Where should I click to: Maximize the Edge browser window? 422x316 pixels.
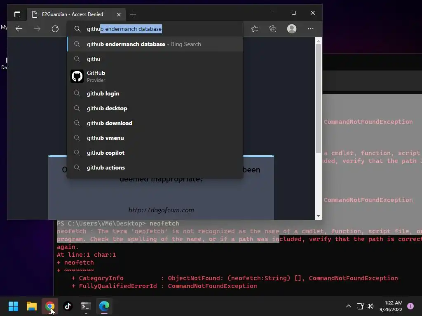[293, 13]
